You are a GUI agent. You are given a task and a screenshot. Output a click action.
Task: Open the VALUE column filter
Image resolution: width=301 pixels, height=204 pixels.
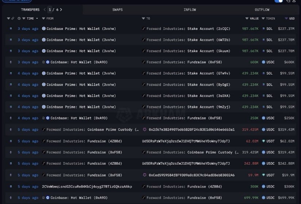coord(247,19)
